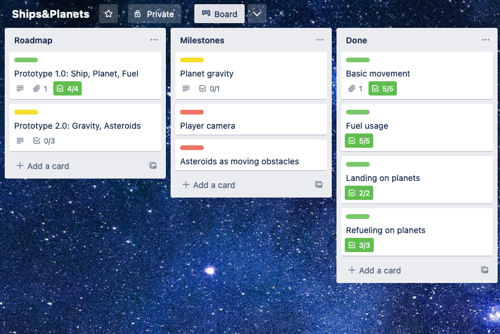The height and width of the screenshot is (334, 500).
Task: Expand the board views dropdown chevron
Action: (x=257, y=14)
